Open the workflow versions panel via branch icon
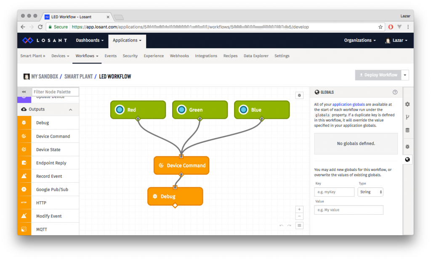 pyautogui.click(x=407, y=117)
